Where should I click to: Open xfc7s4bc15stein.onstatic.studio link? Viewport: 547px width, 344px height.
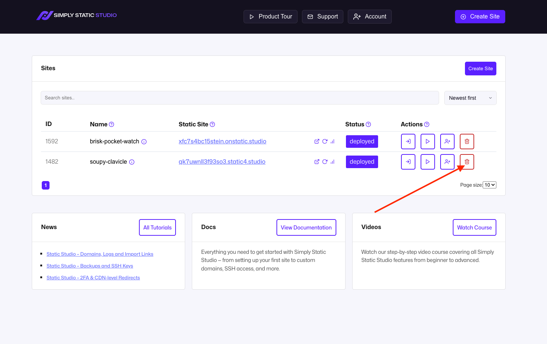pos(222,142)
